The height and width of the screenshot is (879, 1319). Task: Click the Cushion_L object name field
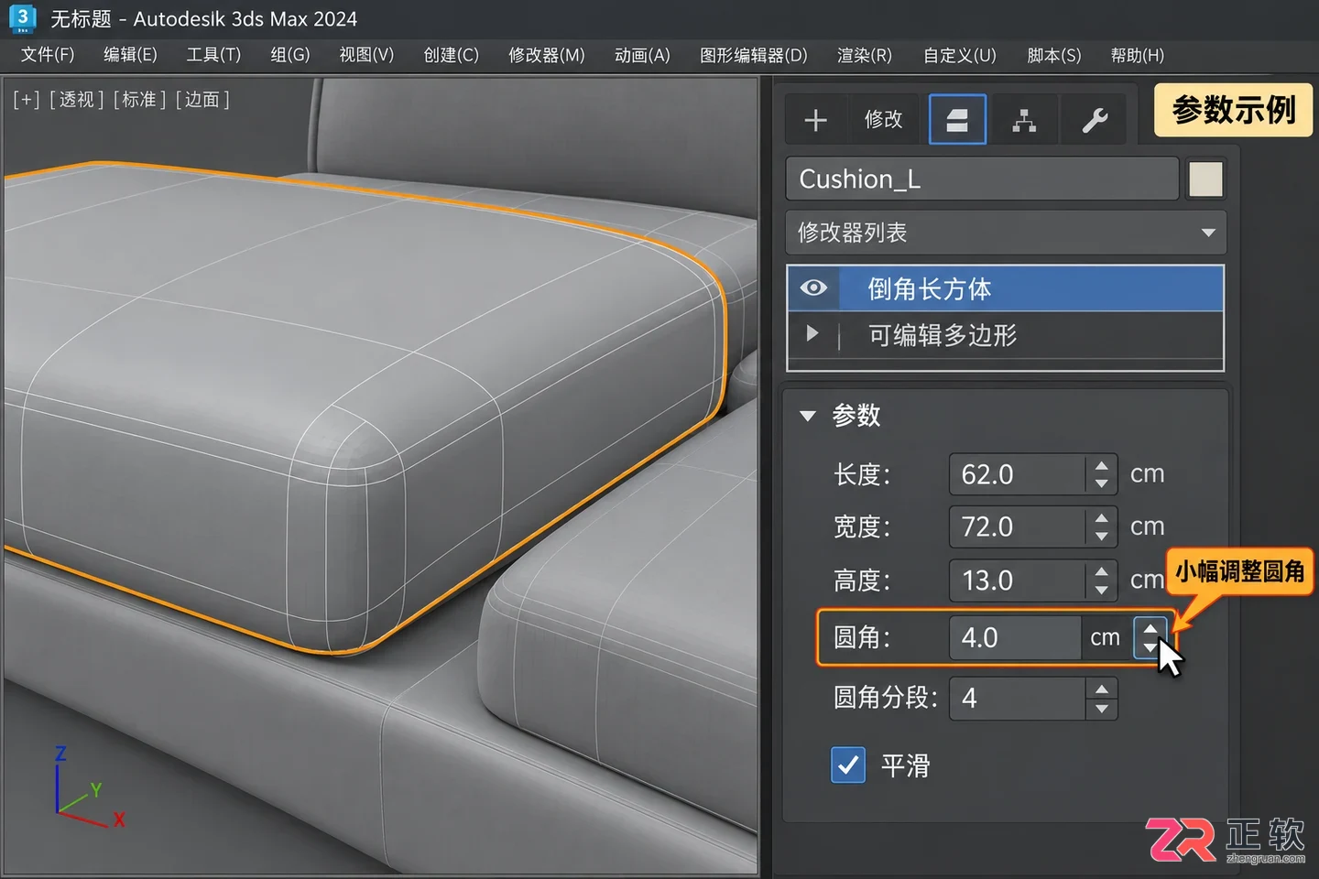pyautogui.click(x=981, y=179)
